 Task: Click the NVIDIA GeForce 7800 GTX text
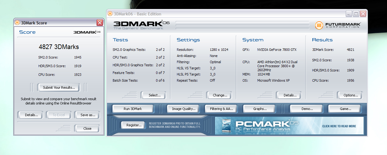tap(277, 50)
